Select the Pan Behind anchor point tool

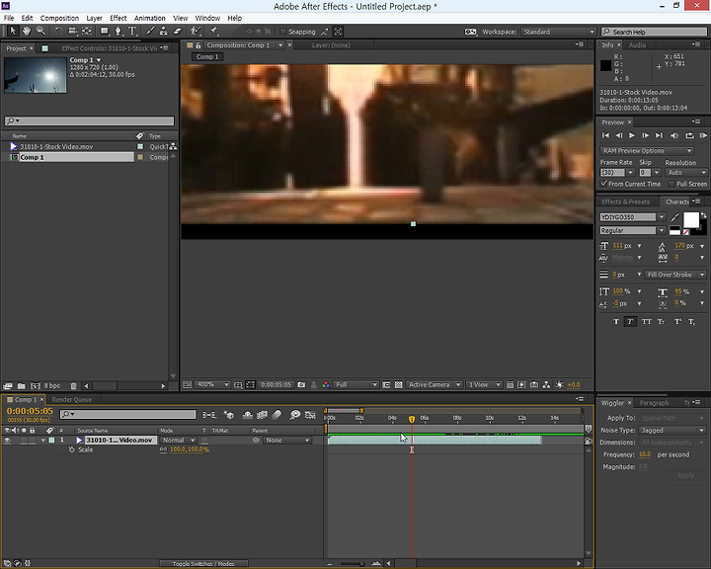[87, 32]
